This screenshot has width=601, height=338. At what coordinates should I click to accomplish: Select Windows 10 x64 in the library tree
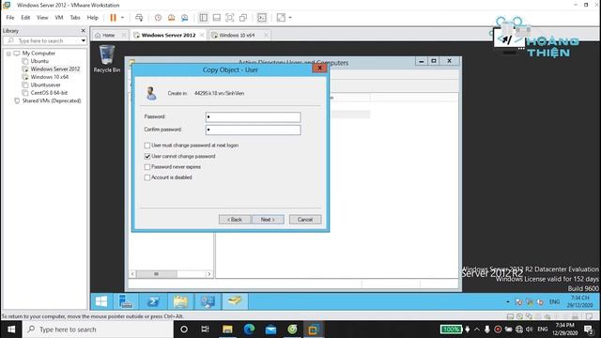(x=50, y=77)
